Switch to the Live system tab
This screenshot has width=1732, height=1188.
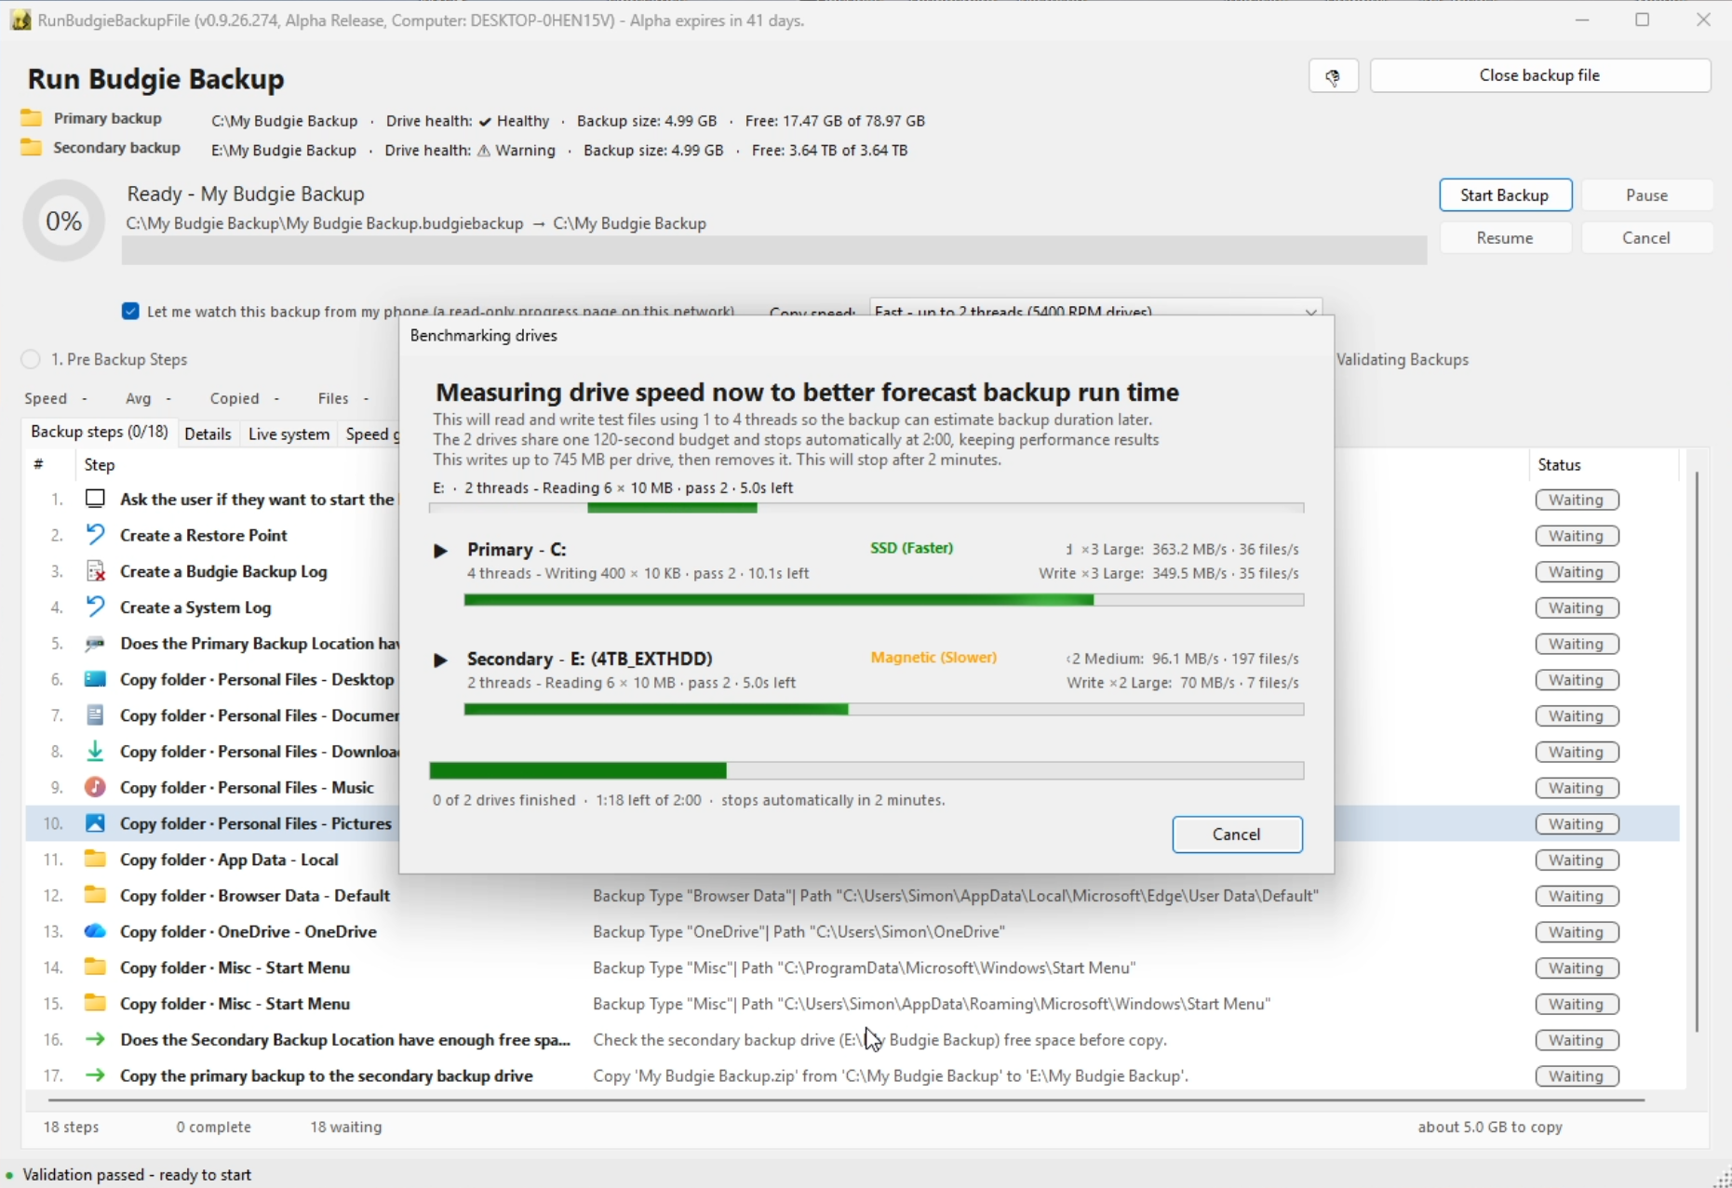pos(289,434)
